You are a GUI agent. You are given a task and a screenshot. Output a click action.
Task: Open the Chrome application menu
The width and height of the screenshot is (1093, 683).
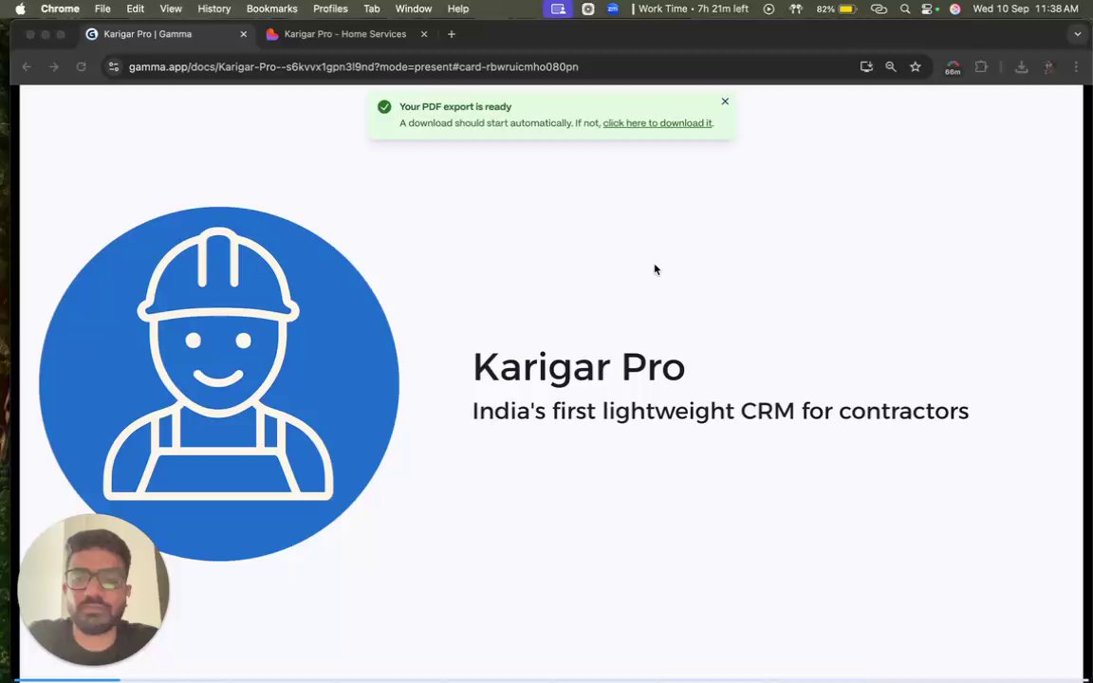pos(60,9)
